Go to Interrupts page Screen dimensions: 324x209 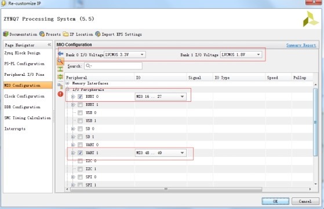(15, 129)
